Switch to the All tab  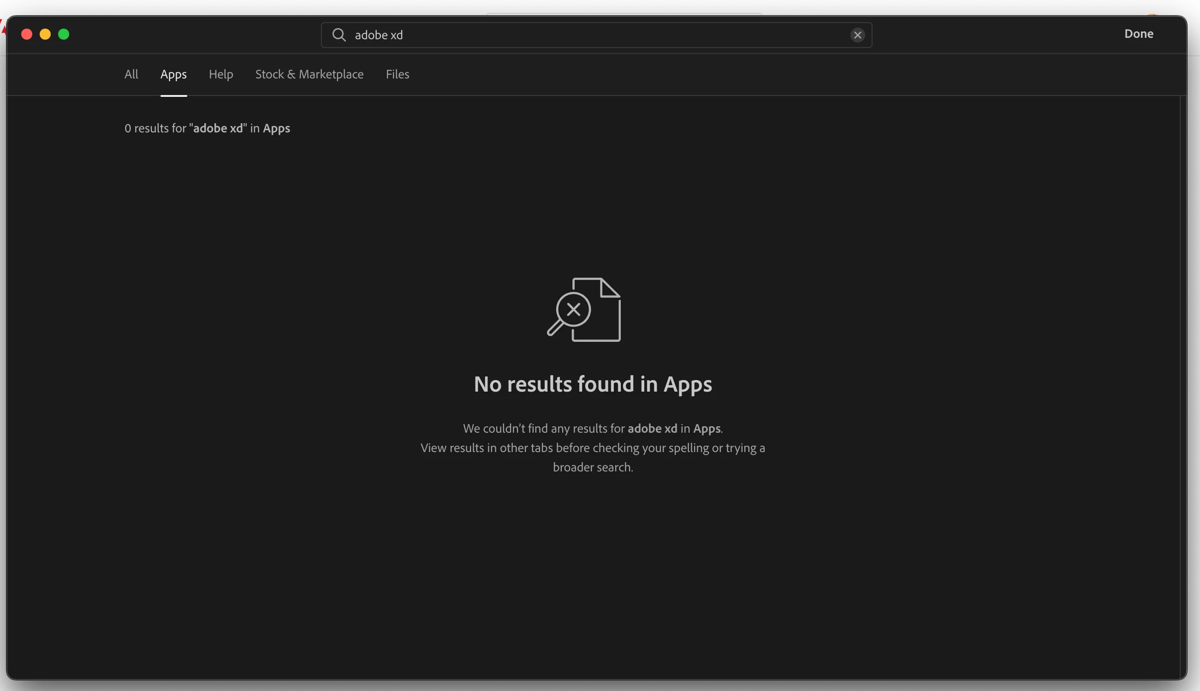(x=131, y=74)
